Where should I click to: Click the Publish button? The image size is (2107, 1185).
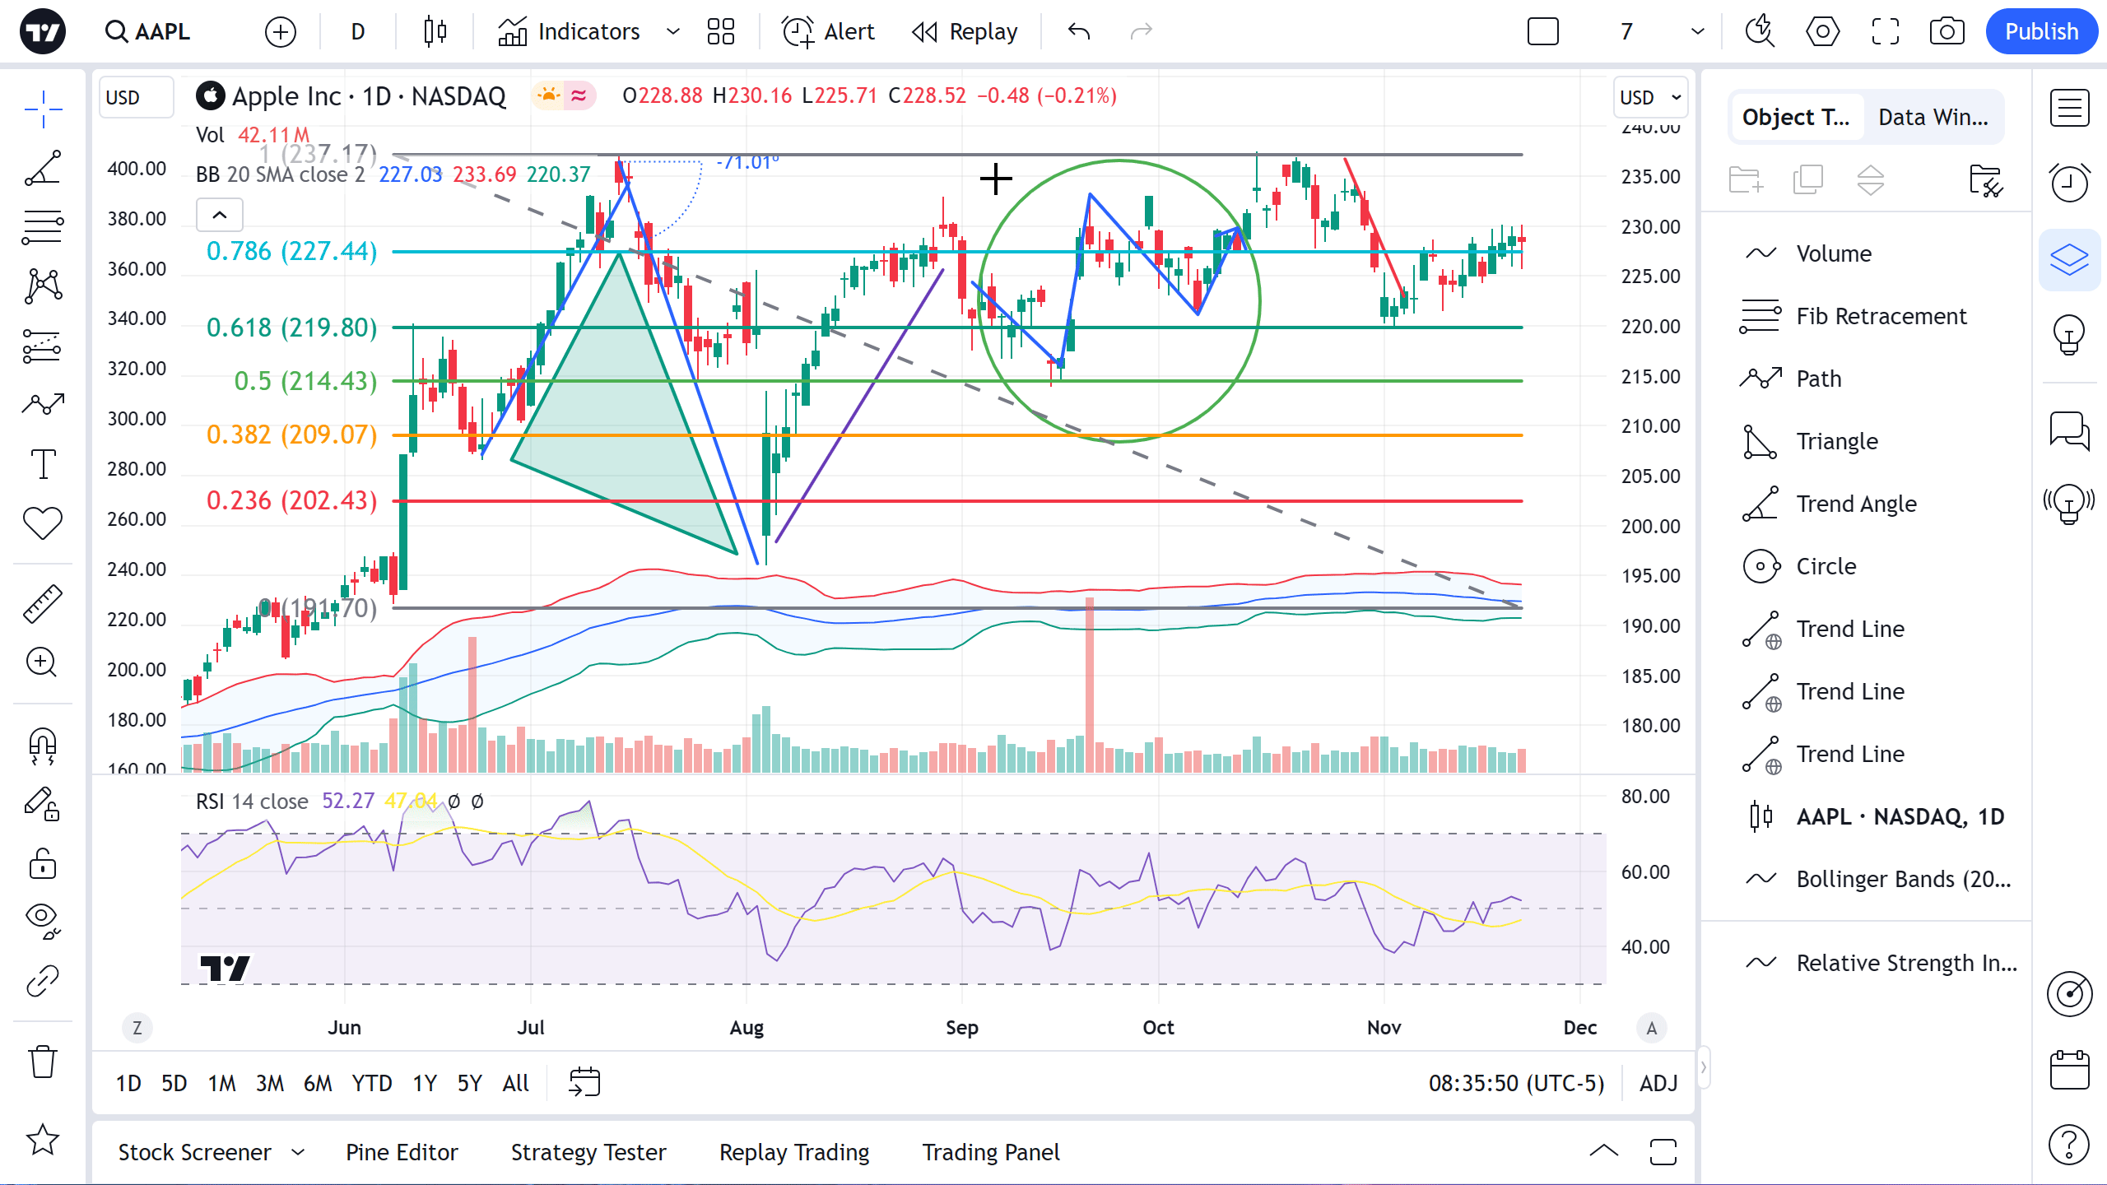pyautogui.click(x=2041, y=31)
